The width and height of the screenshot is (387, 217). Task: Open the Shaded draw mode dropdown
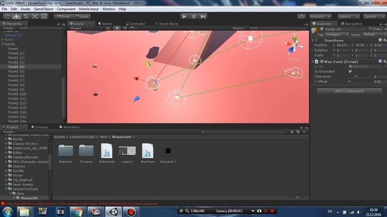tap(86, 28)
